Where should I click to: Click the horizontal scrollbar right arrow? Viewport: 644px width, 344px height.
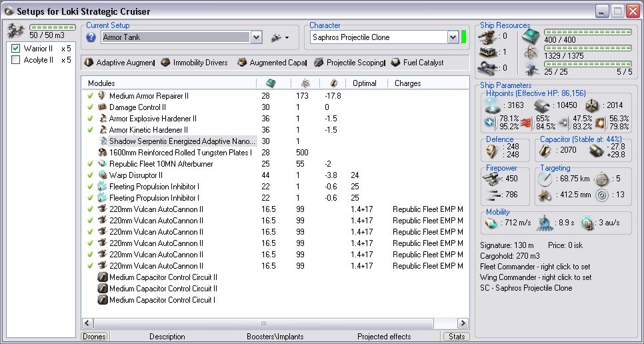(x=463, y=323)
